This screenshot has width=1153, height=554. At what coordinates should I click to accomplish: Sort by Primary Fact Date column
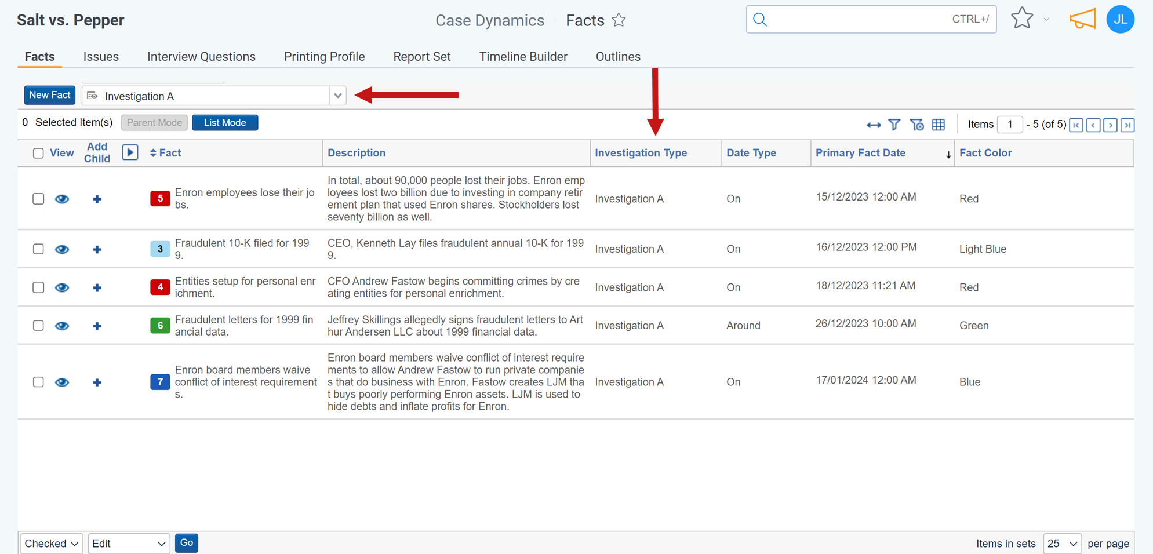(x=860, y=153)
